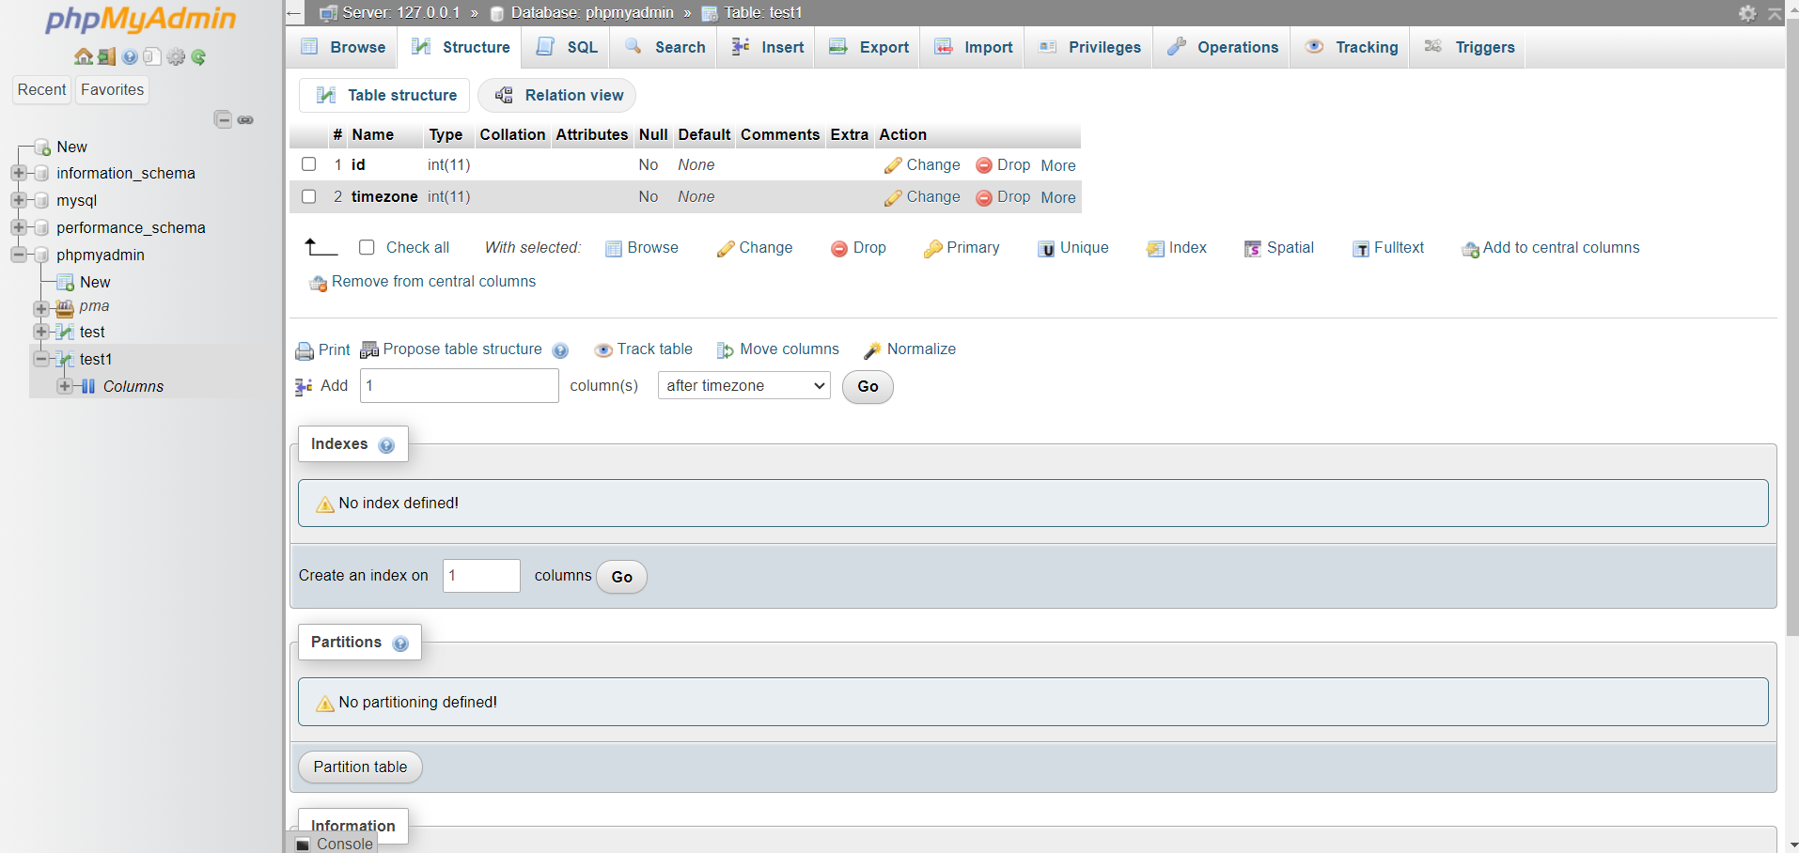This screenshot has height=853, width=1799.
Task: Change the id column using the pencil icon
Action: (x=892, y=164)
